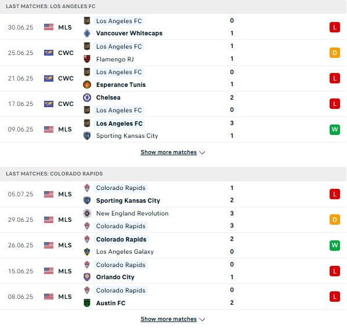This screenshot has height=329, width=347.
Task: Click the Los Angeles Galaxy crest
Action: 87,251
